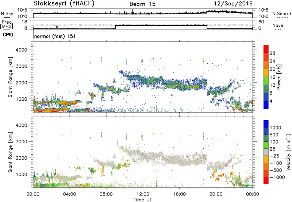Viewport: 292px width, 202px height.
Task: Click the "24" tick on Power colorbar
Action: 272,61
